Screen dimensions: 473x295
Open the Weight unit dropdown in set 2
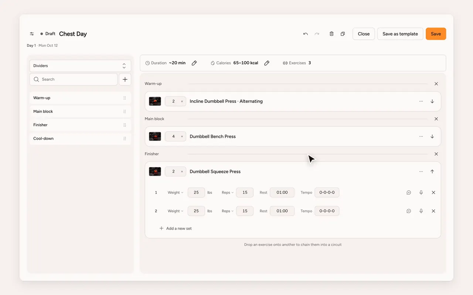(x=176, y=211)
